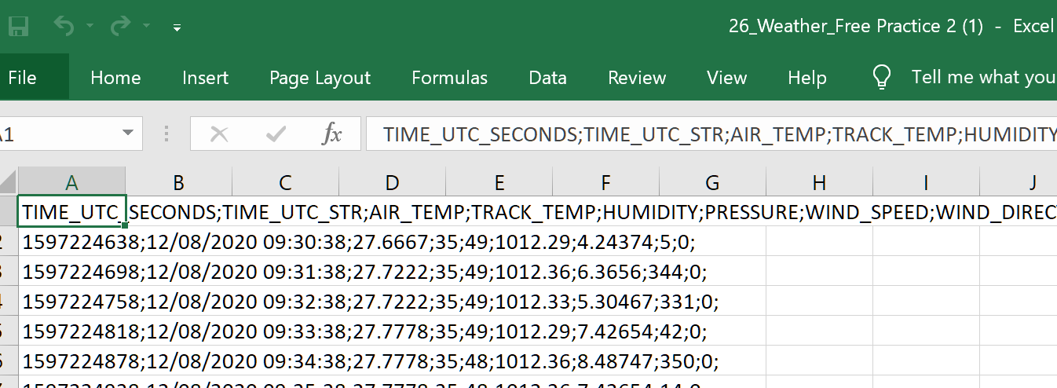
Task: Click the Tell me lightbulb icon
Action: click(882, 77)
